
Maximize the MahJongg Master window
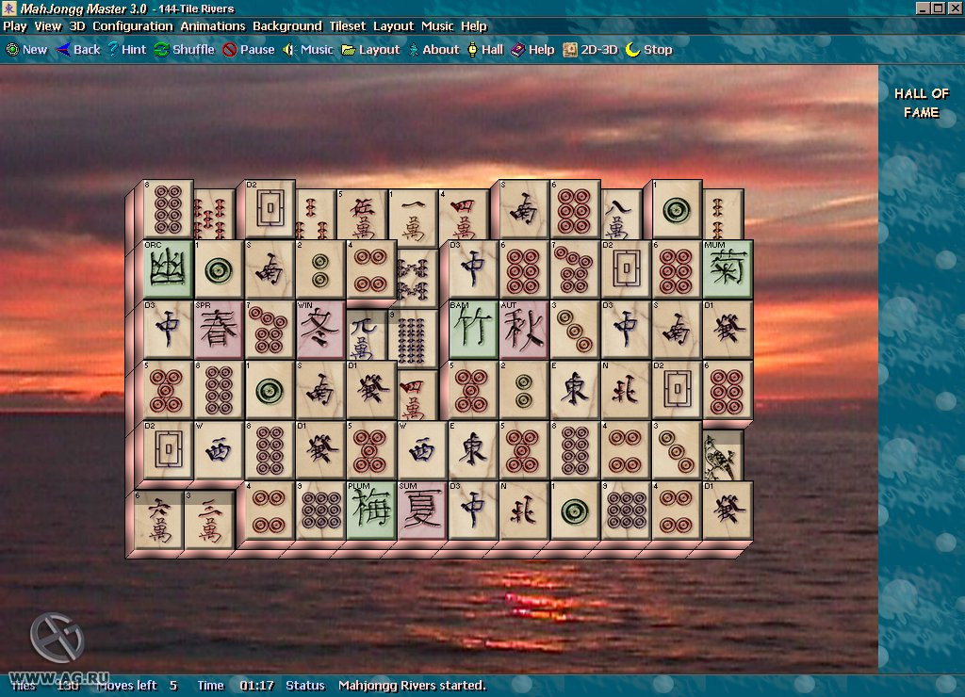[938, 8]
